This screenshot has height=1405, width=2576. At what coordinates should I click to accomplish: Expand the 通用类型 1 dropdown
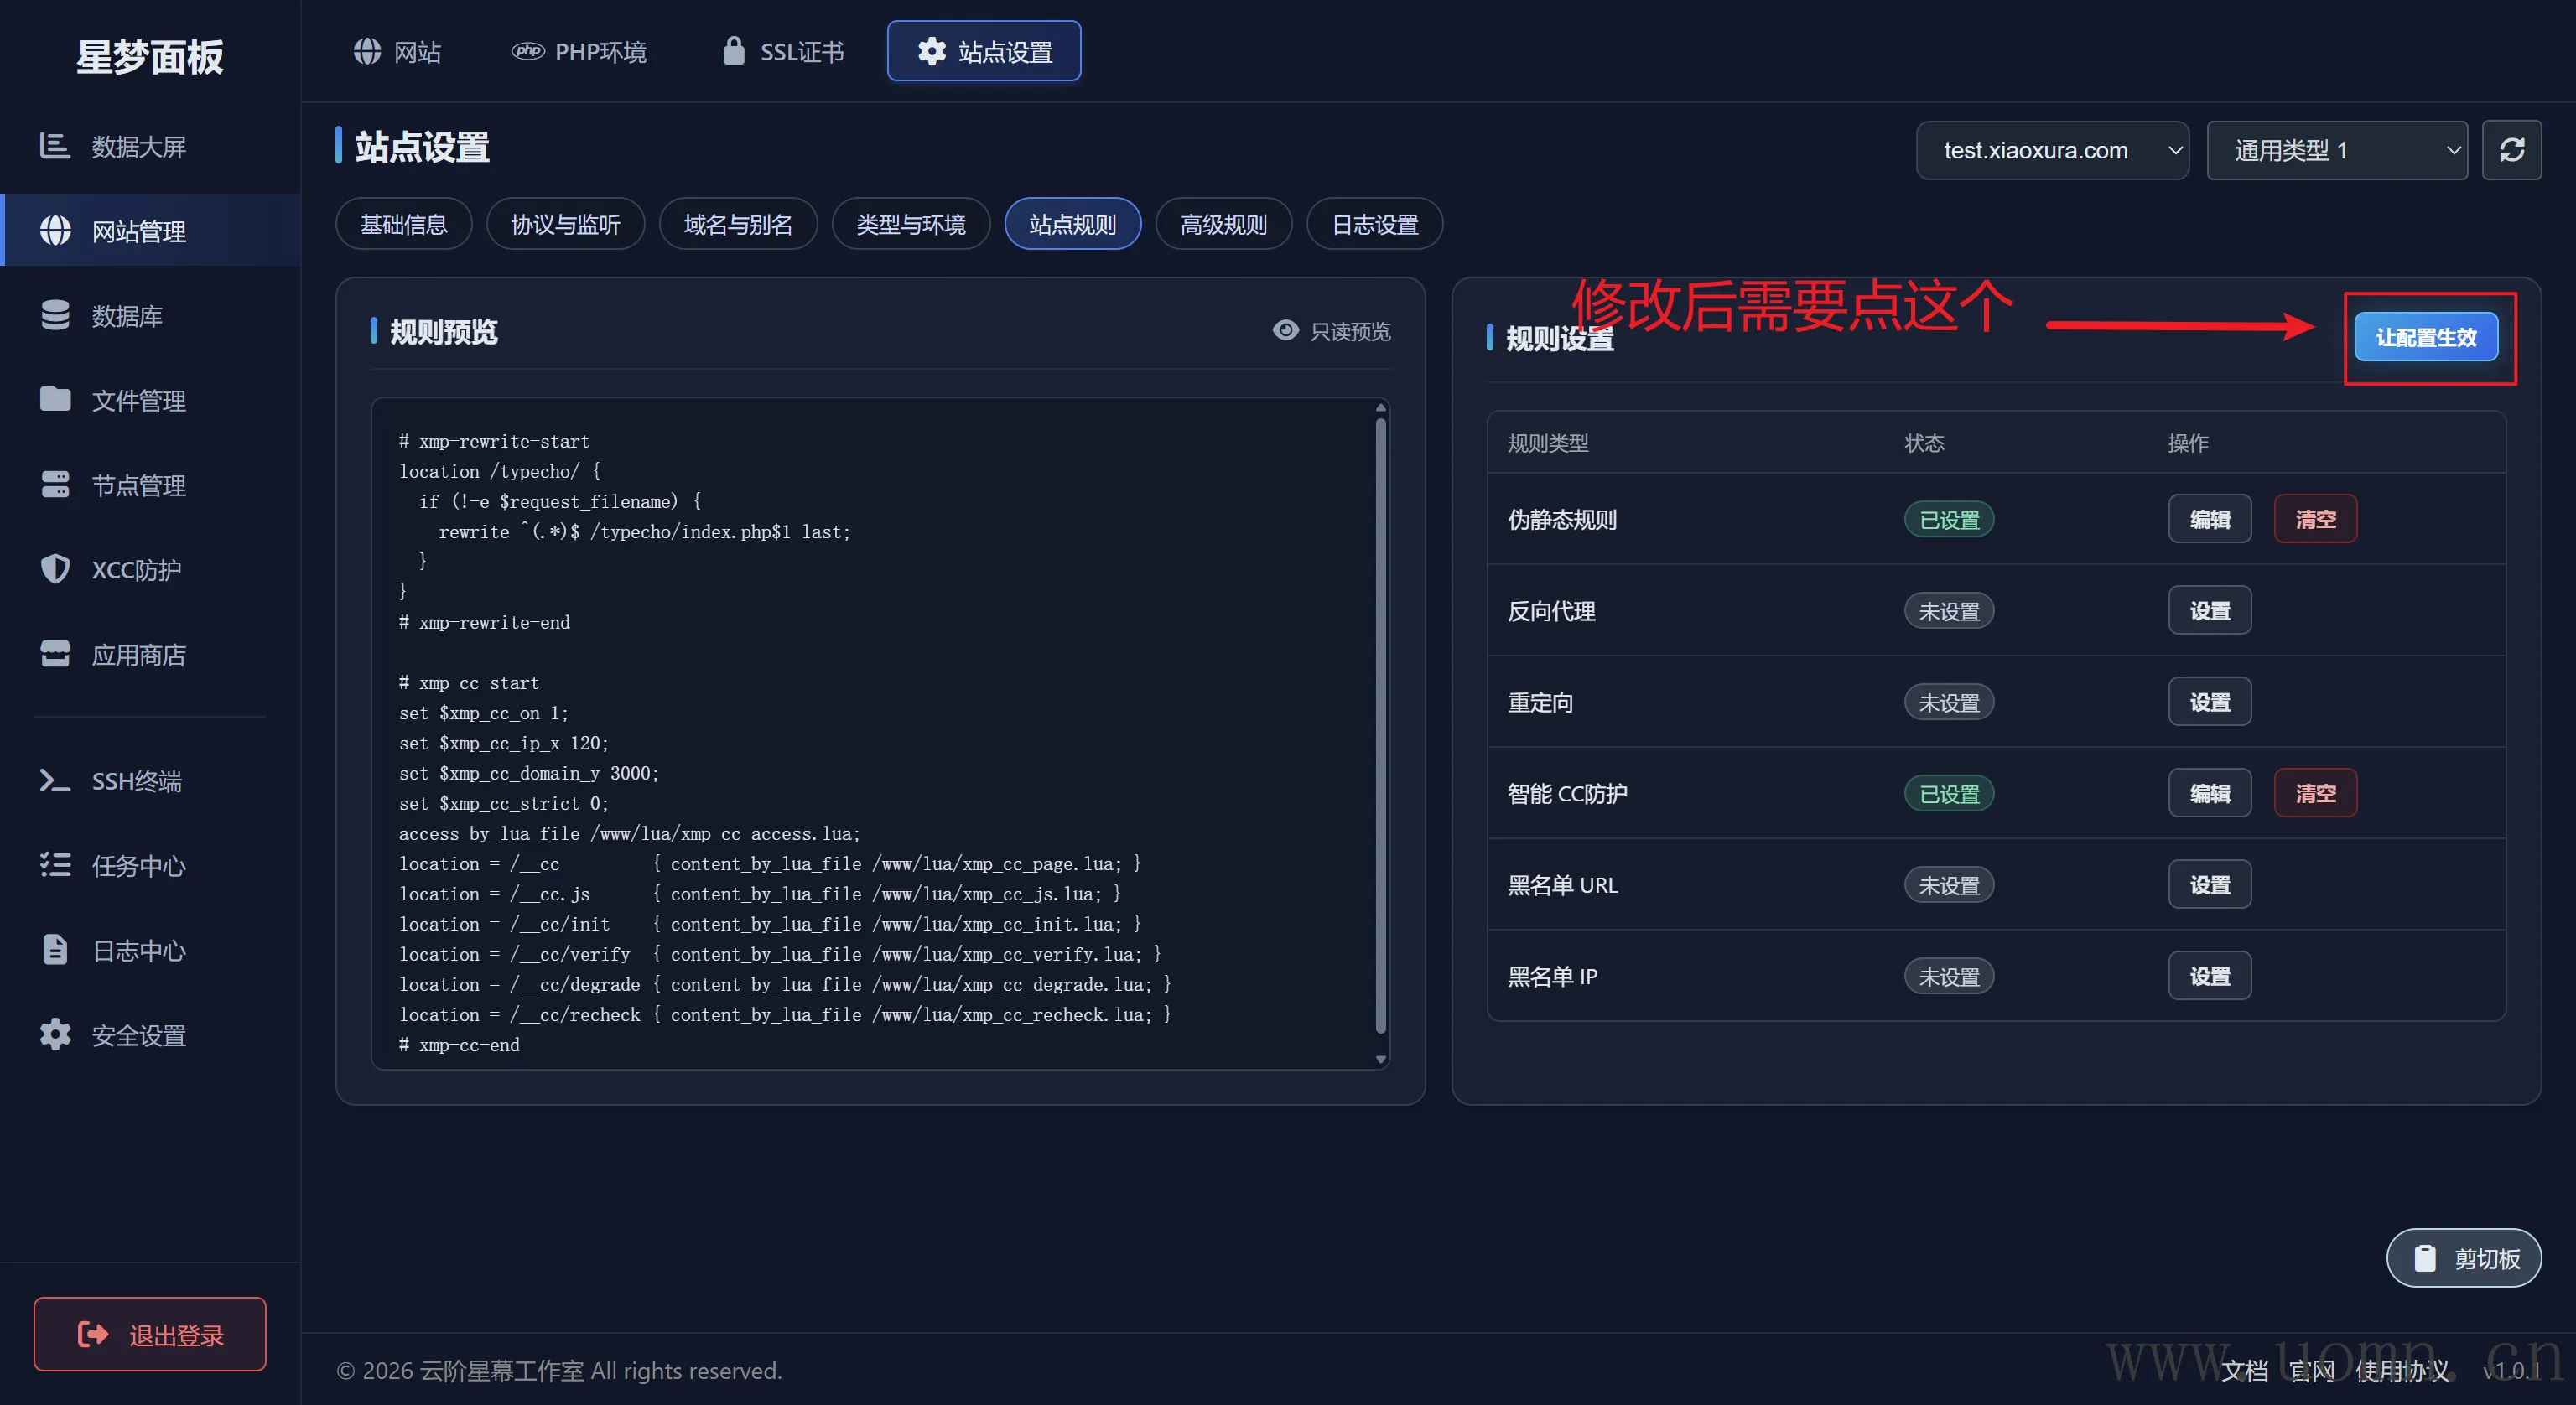(2336, 150)
